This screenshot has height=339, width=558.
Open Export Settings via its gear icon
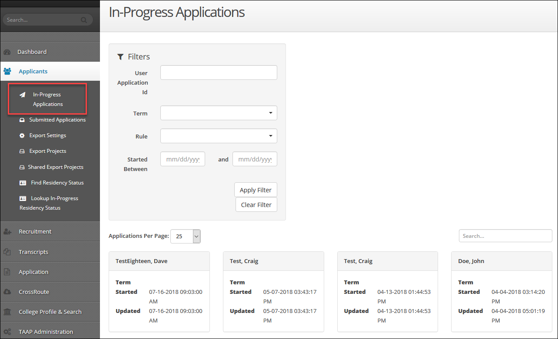pyautogui.click(x=23, y=135)
